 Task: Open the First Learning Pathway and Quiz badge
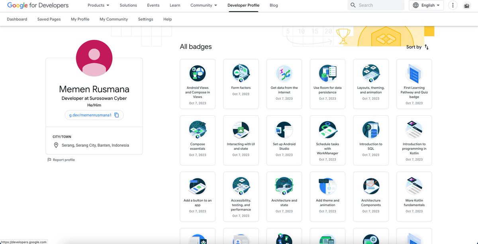pyautogui.click(x=414, y=84)
